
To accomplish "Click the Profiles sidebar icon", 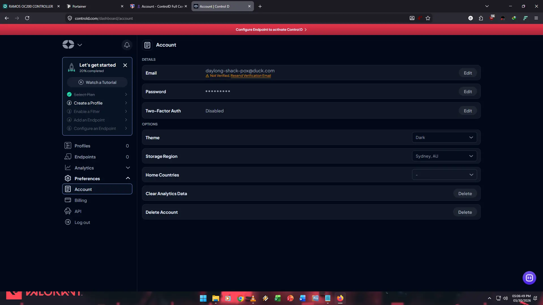I will click(x=68, y=146).
